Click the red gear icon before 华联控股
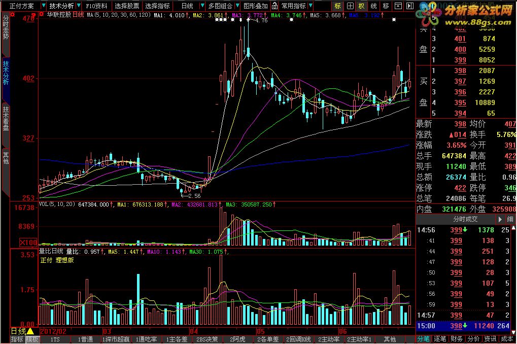The image size is (517, 344). pyautogui.click(x=41, y=15)
